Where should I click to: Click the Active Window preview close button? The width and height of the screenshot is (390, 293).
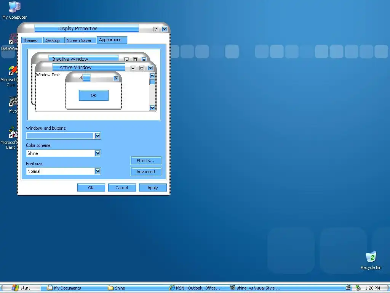(x=150, y=68)
